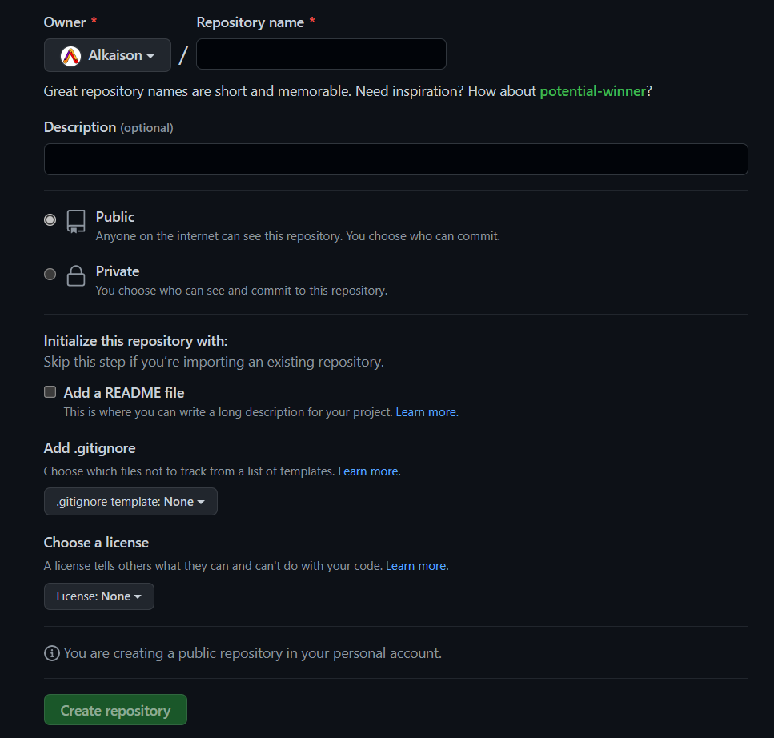This screenshot has height=738, width=774.
Task: Click Learn more in the license section
Action: 415,566
